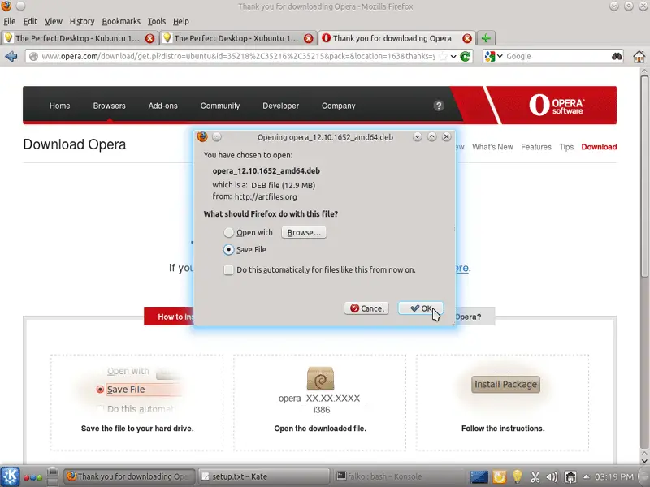Click the activity dots icon in panel
The width and height of the screenshot is (650, 487).
click(32, 477)
